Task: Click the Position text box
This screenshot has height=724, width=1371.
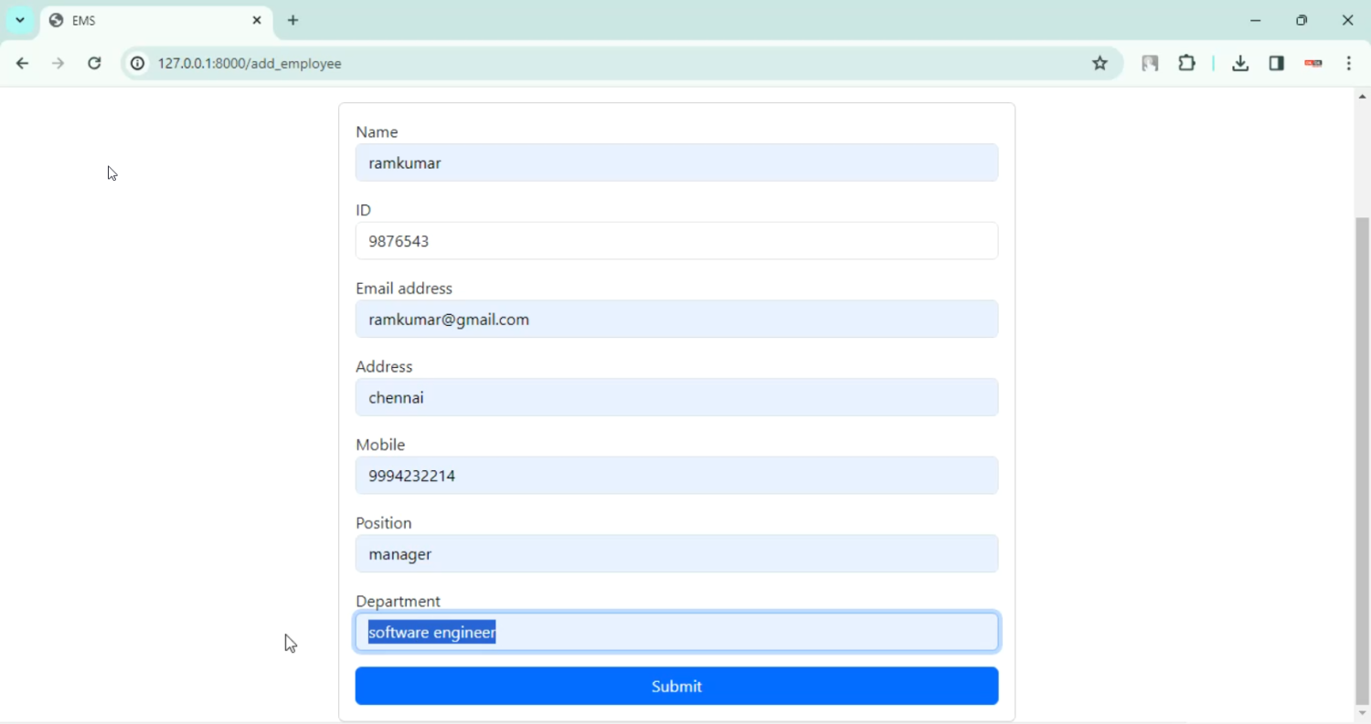Action: coord(676,554)
